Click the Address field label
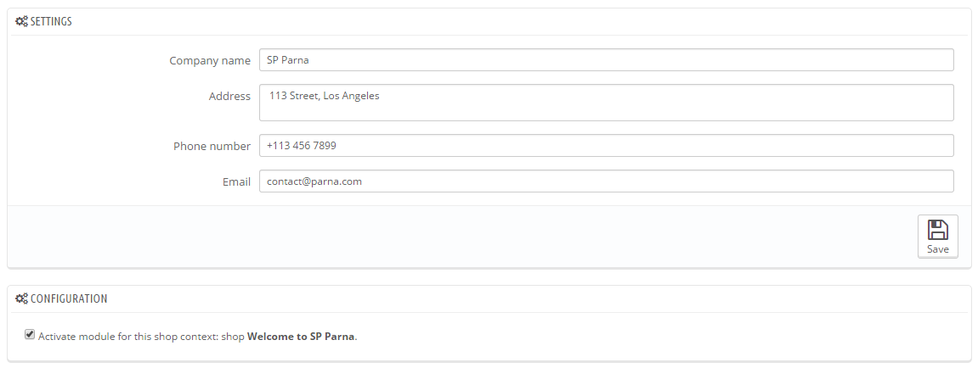The image size is (978, 368). coord(229,97)
